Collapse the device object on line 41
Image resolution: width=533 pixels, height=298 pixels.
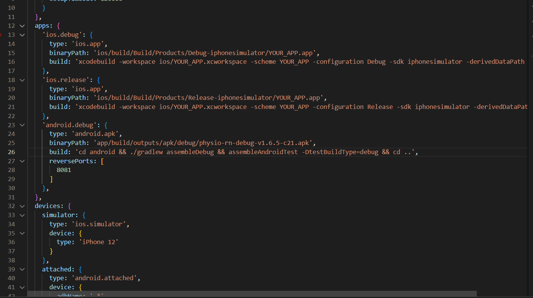pos(22,287)
